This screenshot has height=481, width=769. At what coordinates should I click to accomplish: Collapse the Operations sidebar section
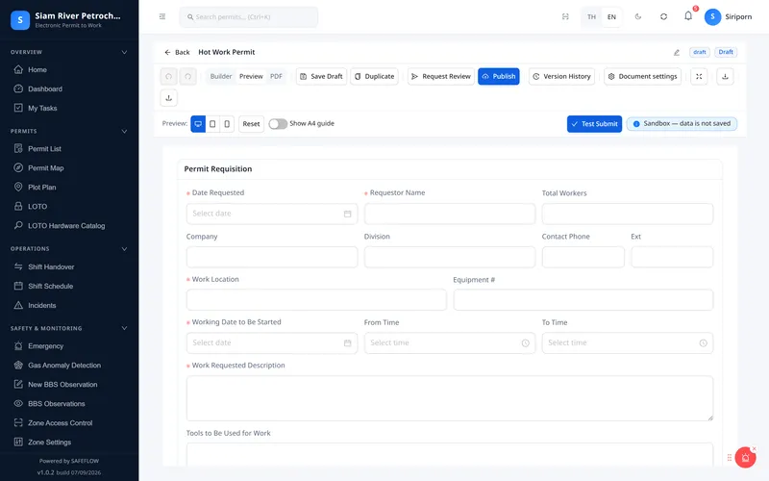124,249
